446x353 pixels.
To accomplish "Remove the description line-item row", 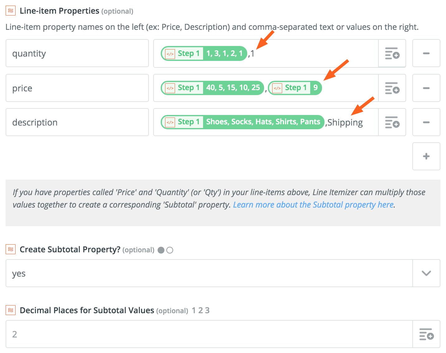I will (426, 122).
